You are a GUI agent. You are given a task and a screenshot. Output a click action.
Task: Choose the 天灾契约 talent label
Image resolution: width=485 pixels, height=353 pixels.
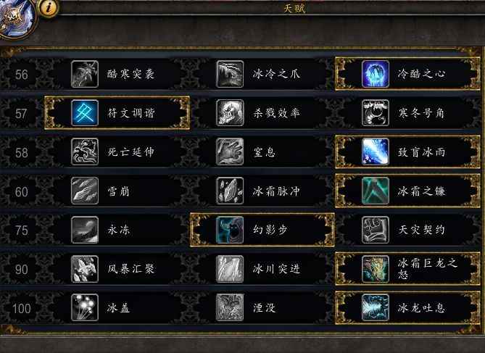click(421, 230)
